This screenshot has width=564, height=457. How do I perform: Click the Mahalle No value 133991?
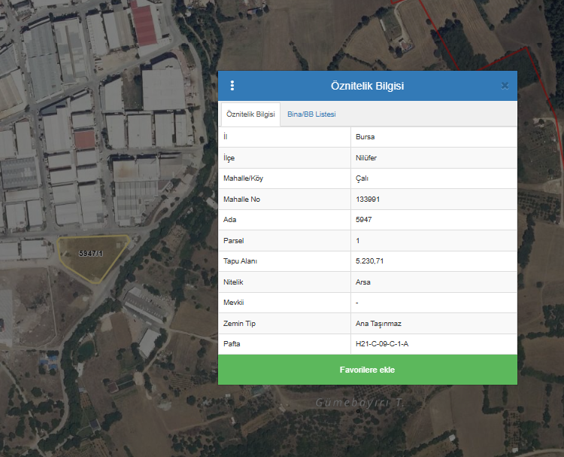368,200
